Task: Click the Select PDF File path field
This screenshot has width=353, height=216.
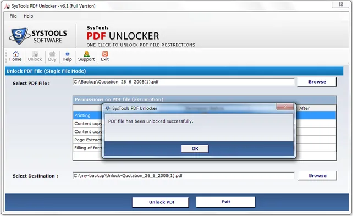Action: click(x=184, y=82)
